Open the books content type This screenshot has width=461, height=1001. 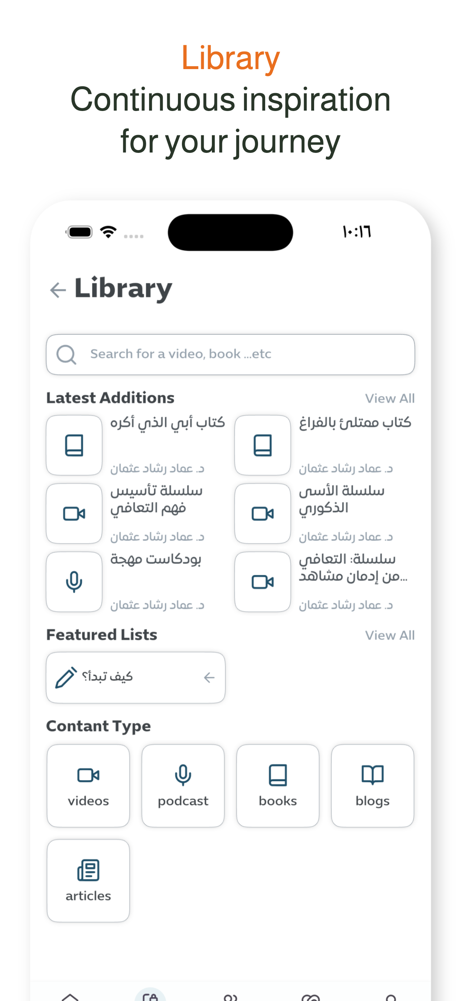[x=277, y=785]
